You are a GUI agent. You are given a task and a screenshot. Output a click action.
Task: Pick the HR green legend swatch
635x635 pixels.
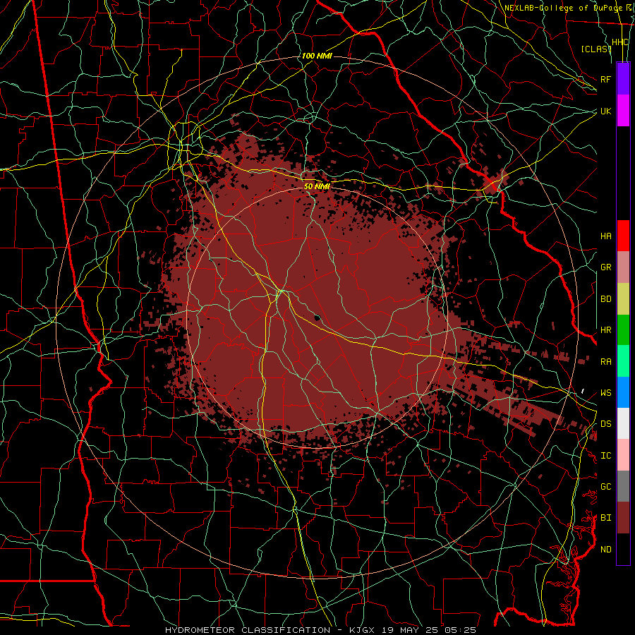(x=623, y=329)
